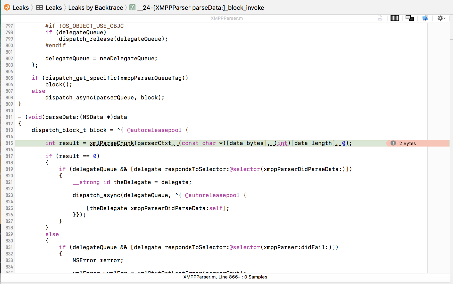Click the Leaks table-view breadcrumb icon
453x284 pixels.
click(39, 8)
